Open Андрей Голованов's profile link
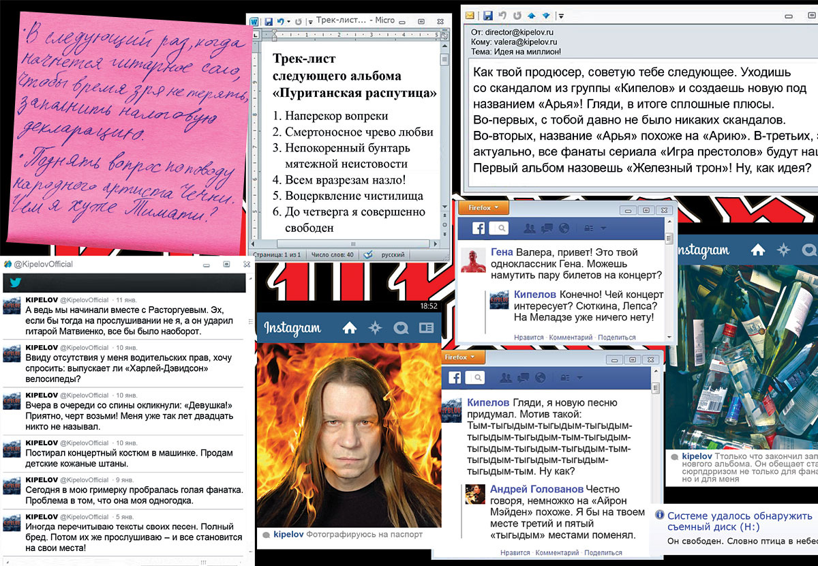Screen dimensions: 818x566 (537, 489)
